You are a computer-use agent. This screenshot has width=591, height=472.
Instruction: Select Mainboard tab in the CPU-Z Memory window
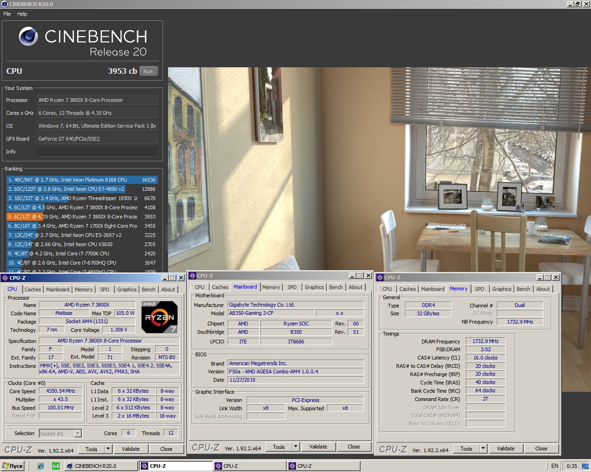[433, 289]
